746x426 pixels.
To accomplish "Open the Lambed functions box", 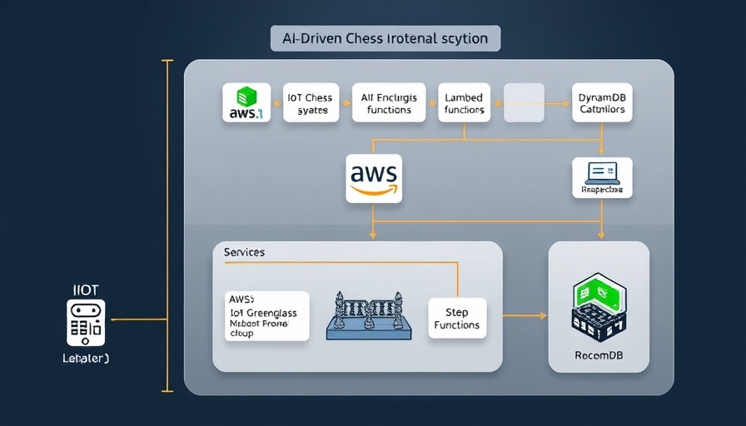I will point(465,102).
